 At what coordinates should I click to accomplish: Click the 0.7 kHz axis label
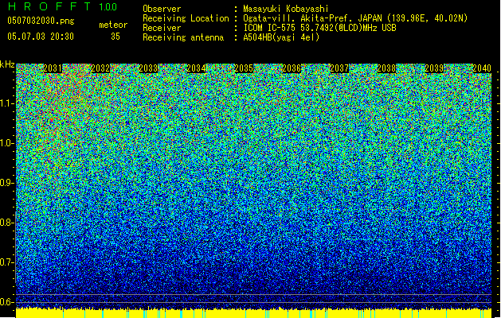pyautogui.click(x=6, y=262)
